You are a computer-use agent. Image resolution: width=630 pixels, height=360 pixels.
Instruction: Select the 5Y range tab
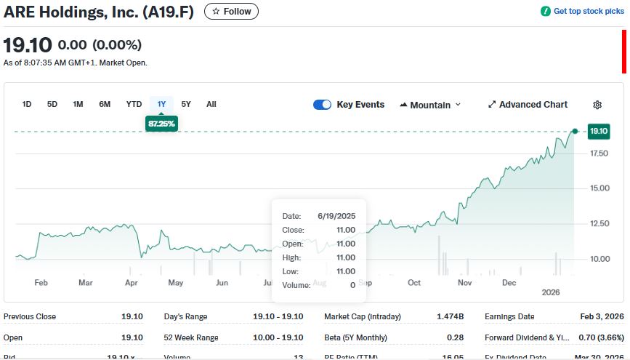click(x=186, y=104)
